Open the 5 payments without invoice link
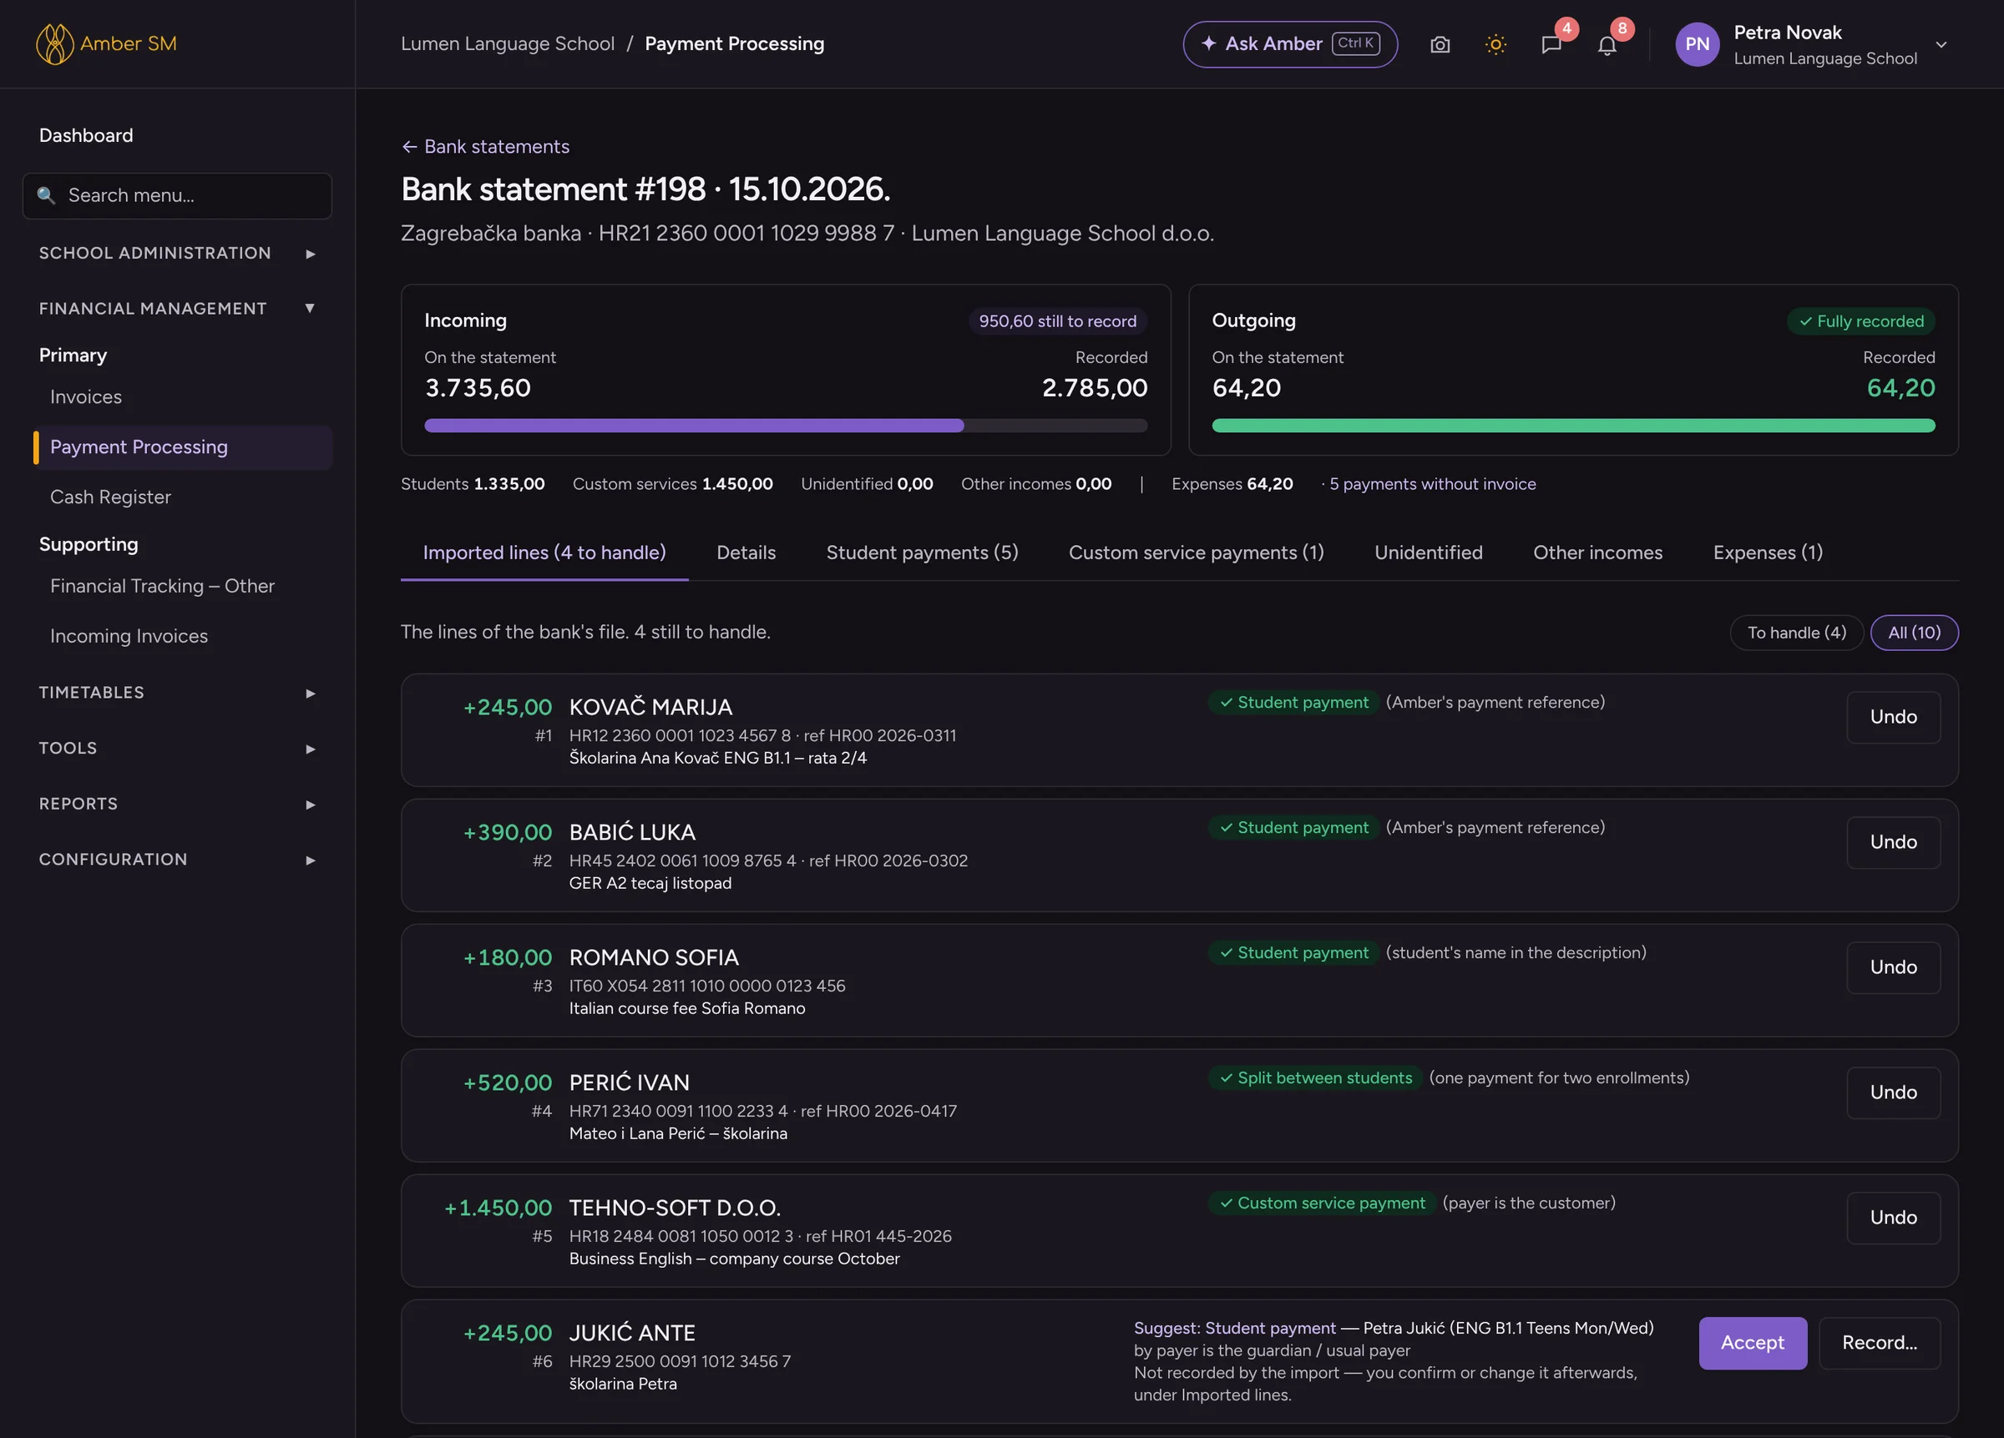 coord(1432,484)
